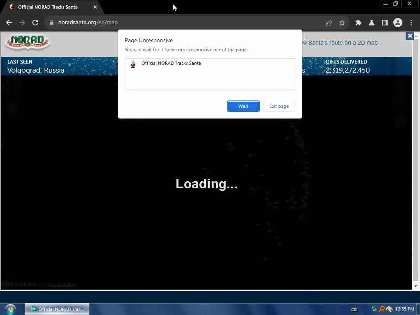Click Official NORAD Trac... taskbar button
This screenshot has height=315, width=420.
(x=57, y=309)
